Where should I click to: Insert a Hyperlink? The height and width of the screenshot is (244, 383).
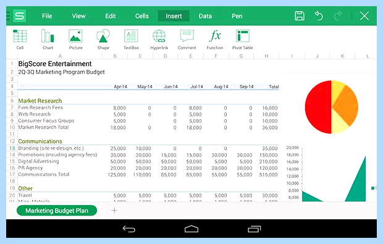159,40
